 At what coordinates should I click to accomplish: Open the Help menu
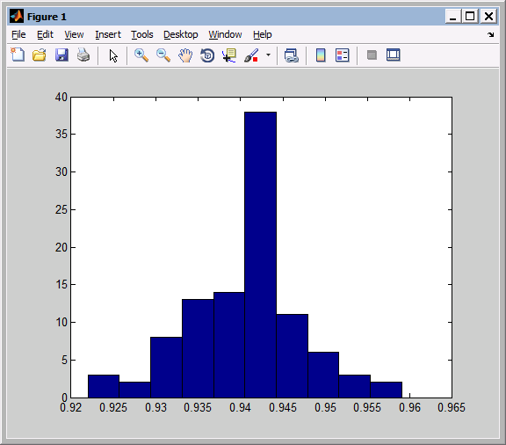(x=263, y=34)
